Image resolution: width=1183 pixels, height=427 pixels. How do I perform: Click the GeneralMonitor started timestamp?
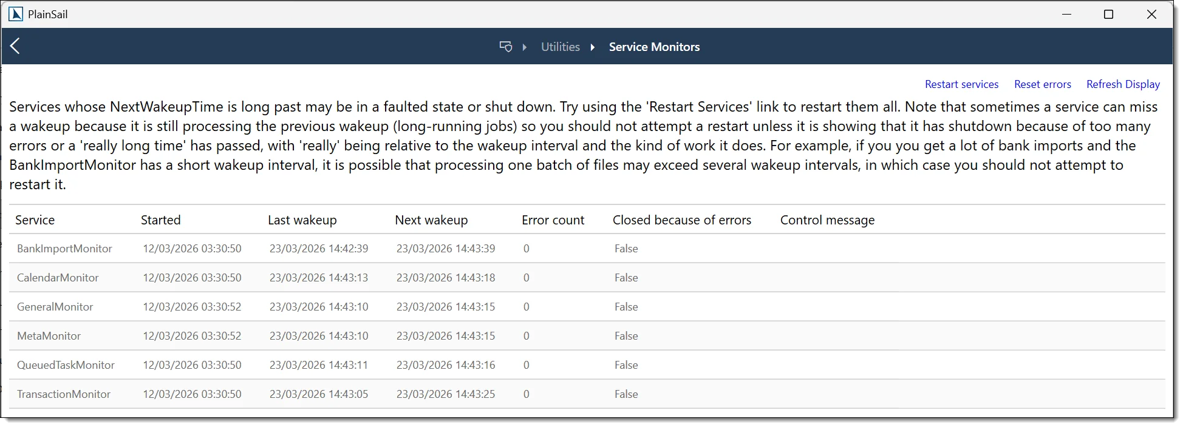click(192, 307)
